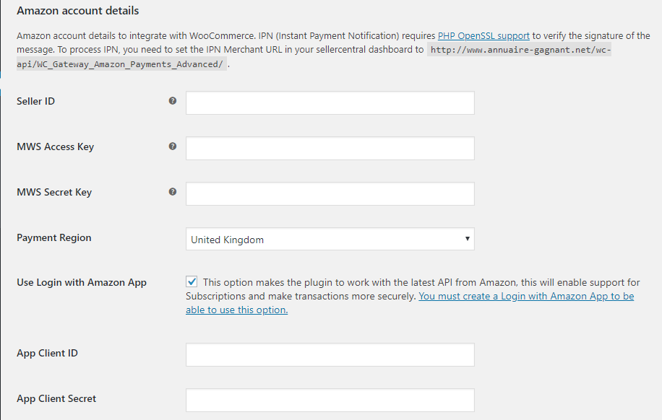Follow the 'create a Login with Amazon App' link

tap(410, 303)
